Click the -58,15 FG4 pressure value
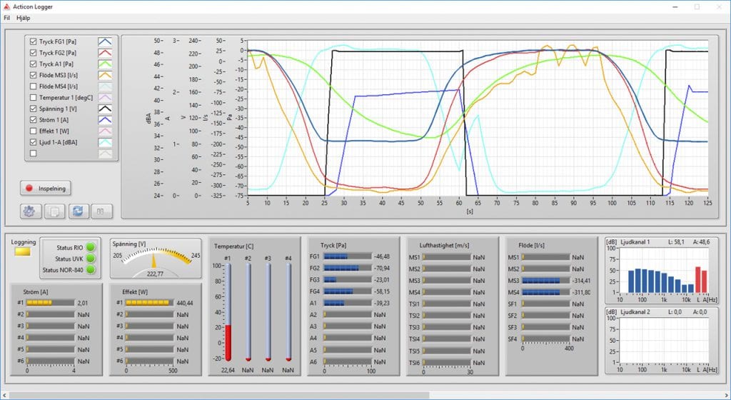 pos(382,291)
